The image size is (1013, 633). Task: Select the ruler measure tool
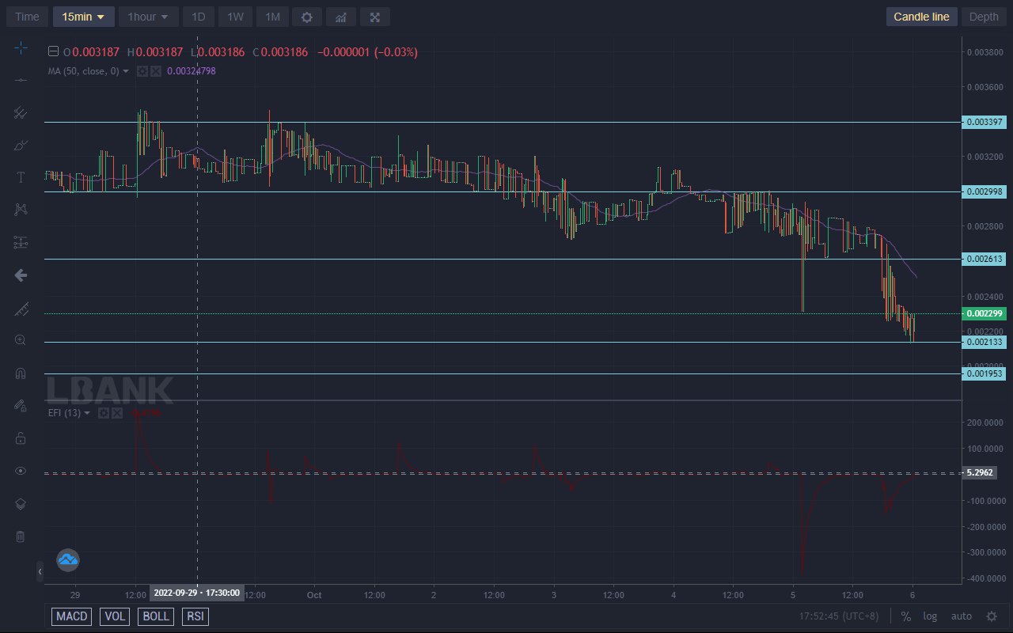point(21,308)
